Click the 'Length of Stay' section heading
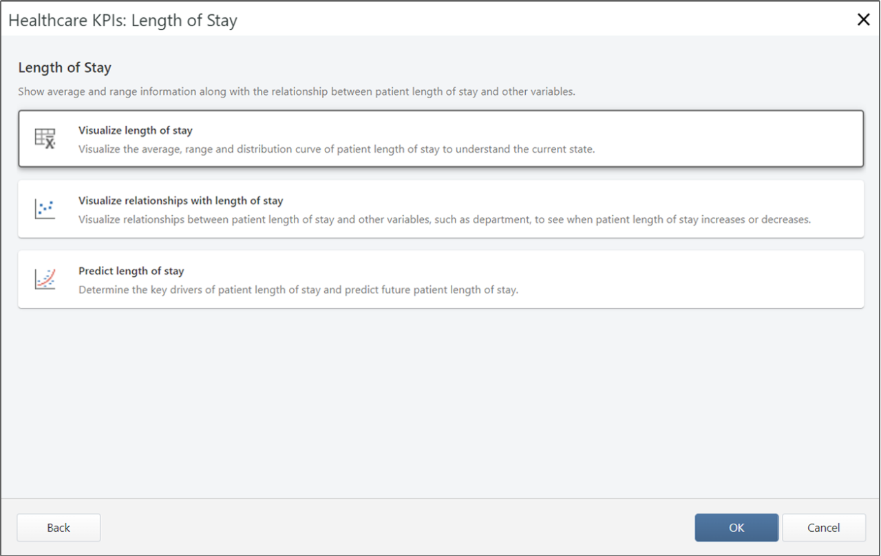 (65, 67)
